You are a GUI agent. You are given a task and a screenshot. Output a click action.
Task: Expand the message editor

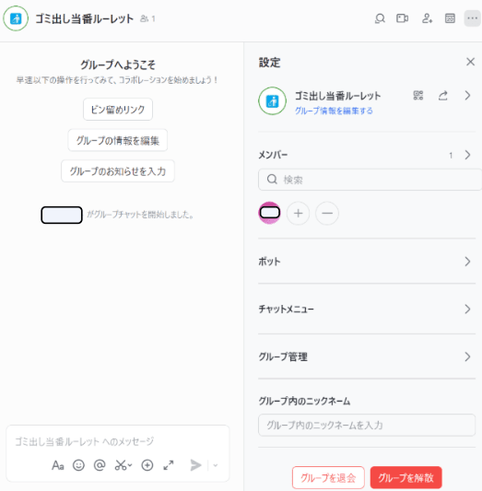point(169,465)
